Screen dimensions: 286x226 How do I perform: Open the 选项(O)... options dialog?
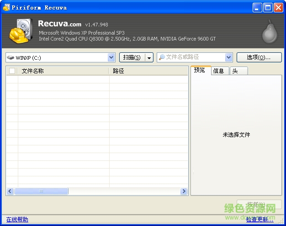[259, 57]
